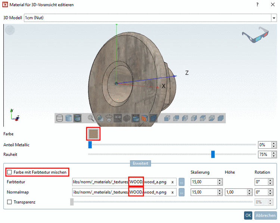Start the rotation animation play icon
This screenshot has height=223, width=280.
(109, 118)
